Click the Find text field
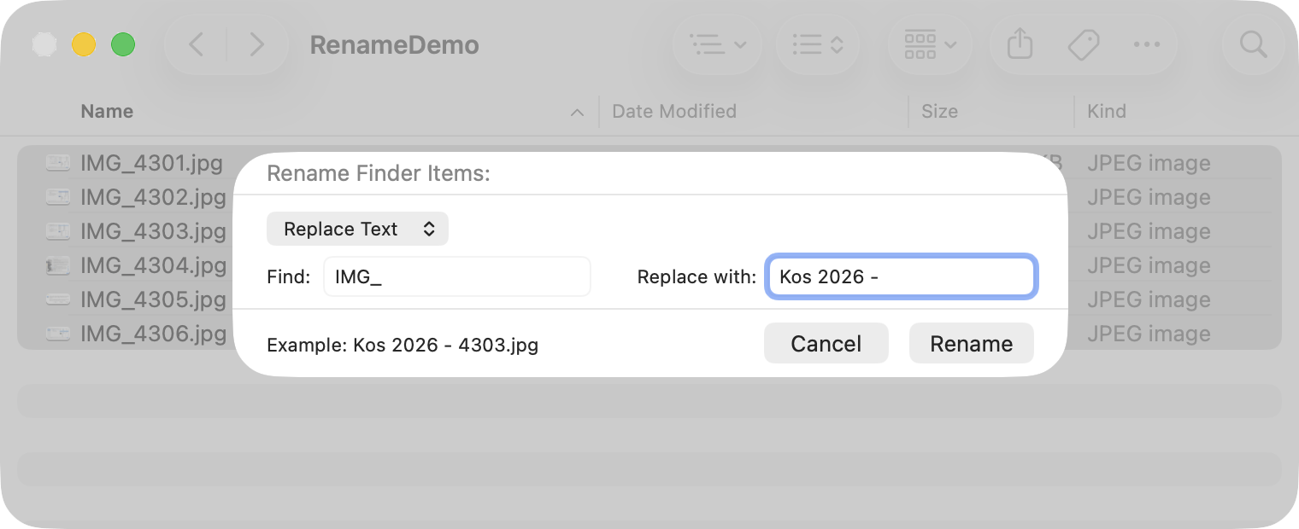 456,276
